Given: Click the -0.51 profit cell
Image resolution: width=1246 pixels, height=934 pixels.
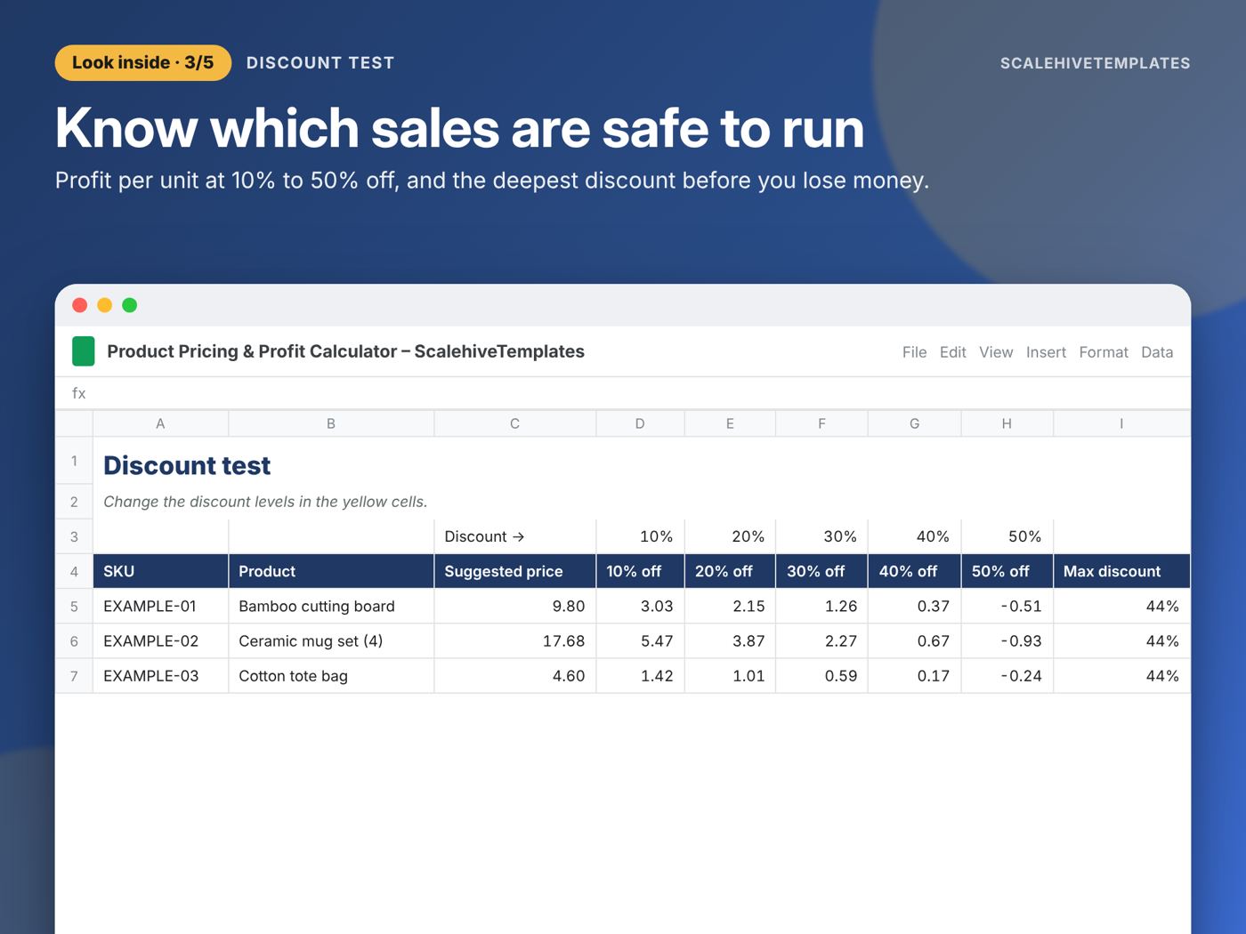Looking at the screenshot, I should (1007, 606).
